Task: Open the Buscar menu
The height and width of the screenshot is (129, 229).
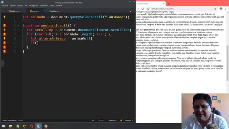Action: [x=20, y=6]
